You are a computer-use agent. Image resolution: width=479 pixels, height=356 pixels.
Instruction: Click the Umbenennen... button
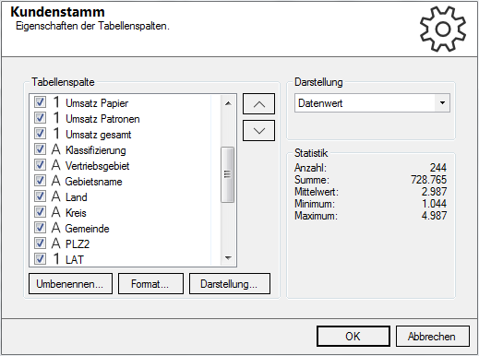click(70, 284)
